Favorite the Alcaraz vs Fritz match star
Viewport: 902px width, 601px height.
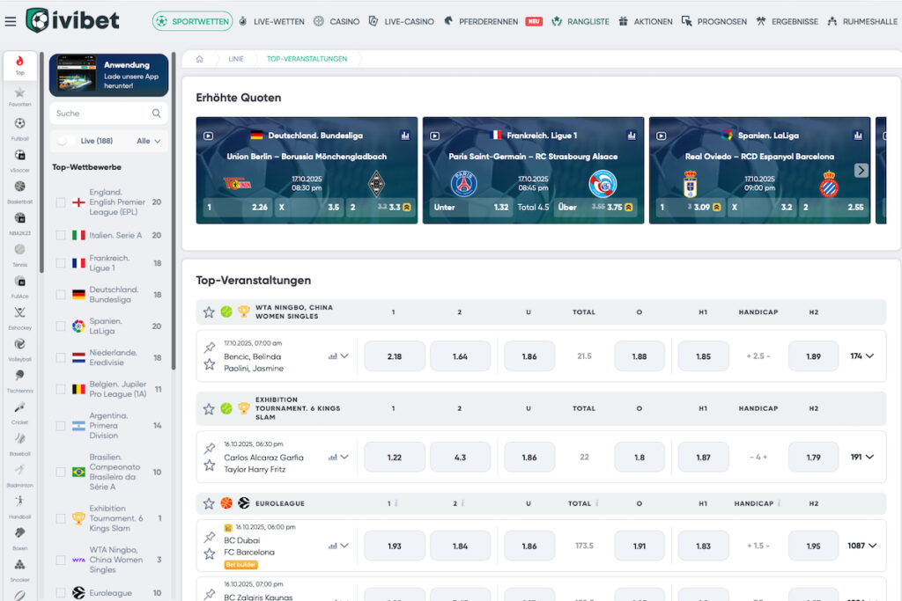point(210,465)
